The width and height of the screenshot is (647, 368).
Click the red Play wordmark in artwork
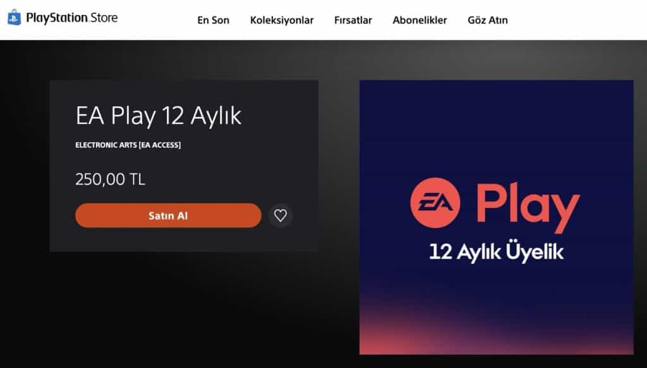[528, 208]
